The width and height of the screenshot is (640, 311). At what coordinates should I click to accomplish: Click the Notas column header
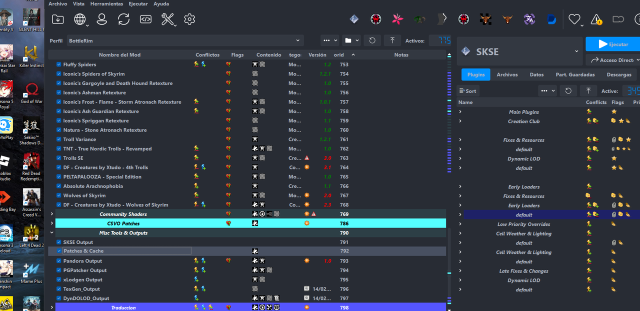pyautogui.click(x=401, y=55)
